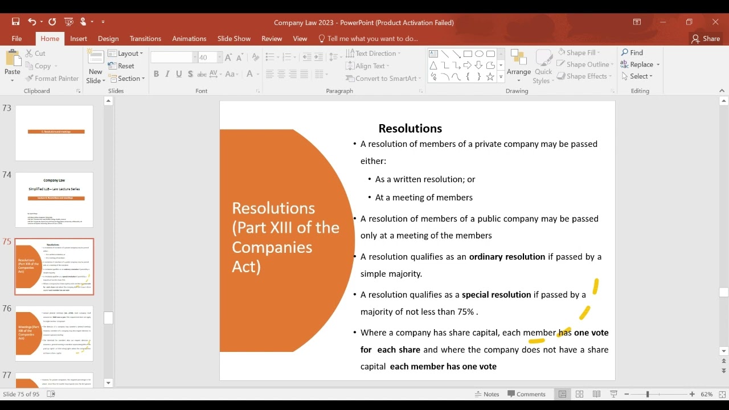The image size is (729, 410).
Task: Toggle strikethrough formatting
Action: coord(202,74)
